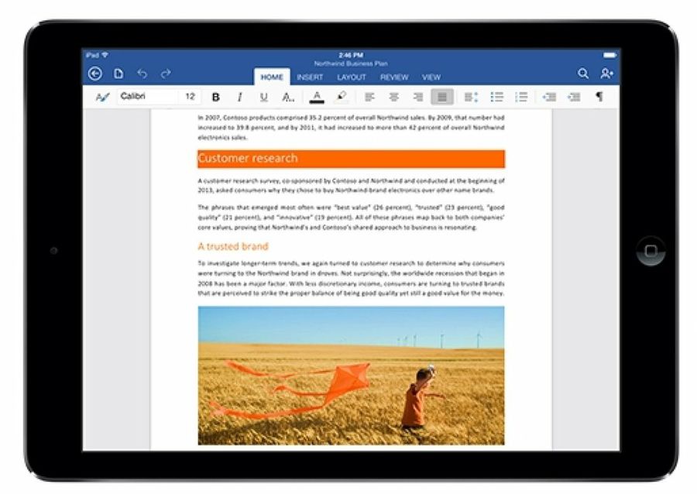
Task: Open the File menu document icon
Action: click(118, 74)
